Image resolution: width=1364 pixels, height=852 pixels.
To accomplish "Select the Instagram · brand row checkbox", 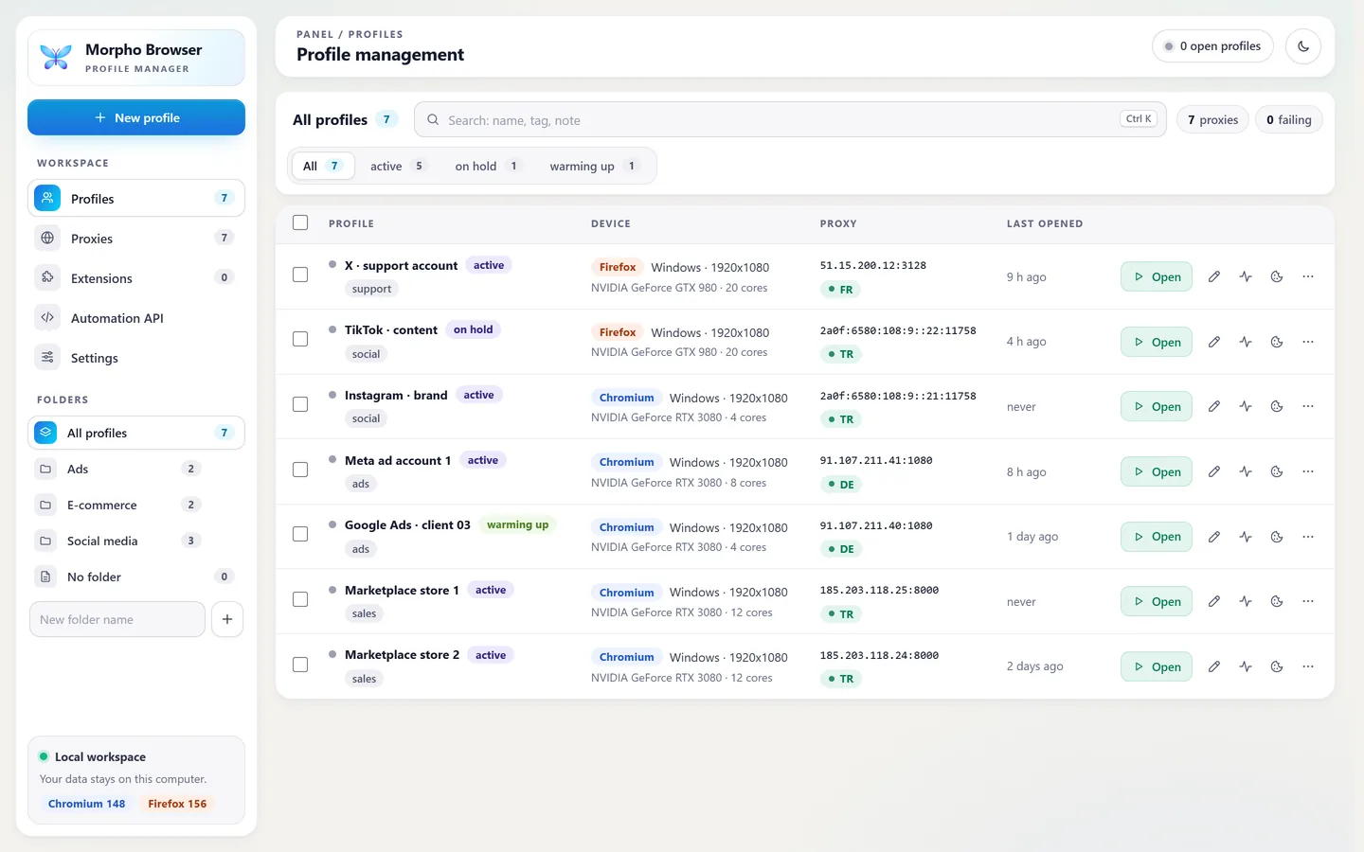I will pos(300,404).
